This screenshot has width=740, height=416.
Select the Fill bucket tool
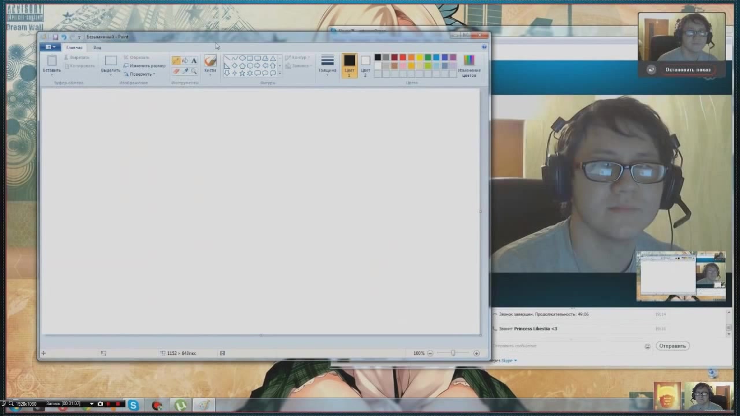tap(185, 61)
